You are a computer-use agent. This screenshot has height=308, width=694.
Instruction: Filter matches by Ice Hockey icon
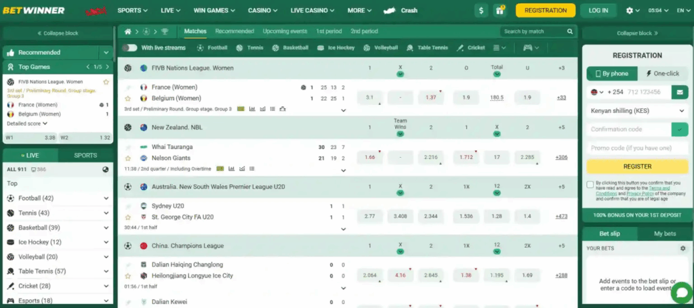[321, 48]
